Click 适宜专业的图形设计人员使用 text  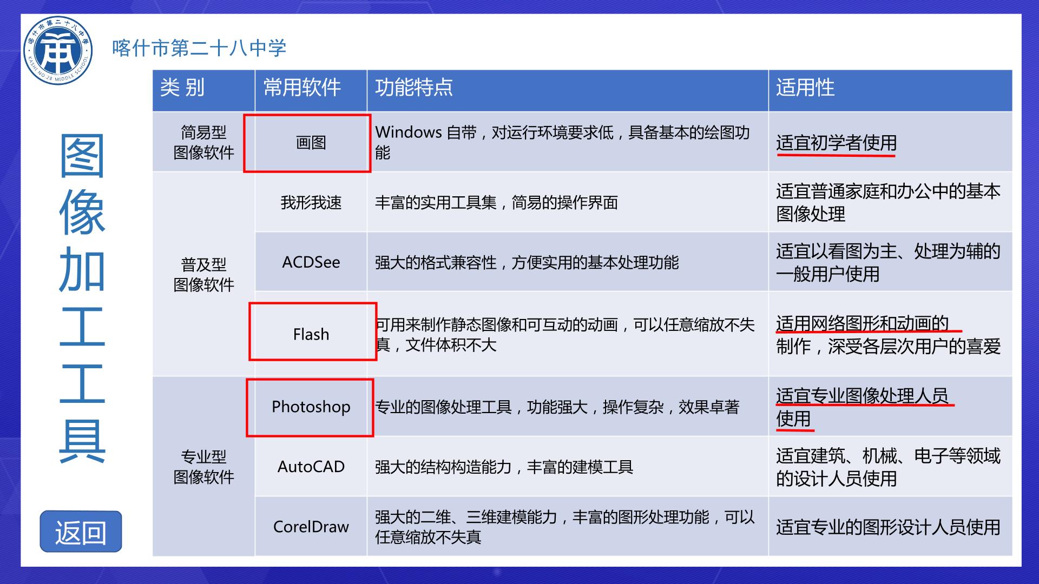888,527
